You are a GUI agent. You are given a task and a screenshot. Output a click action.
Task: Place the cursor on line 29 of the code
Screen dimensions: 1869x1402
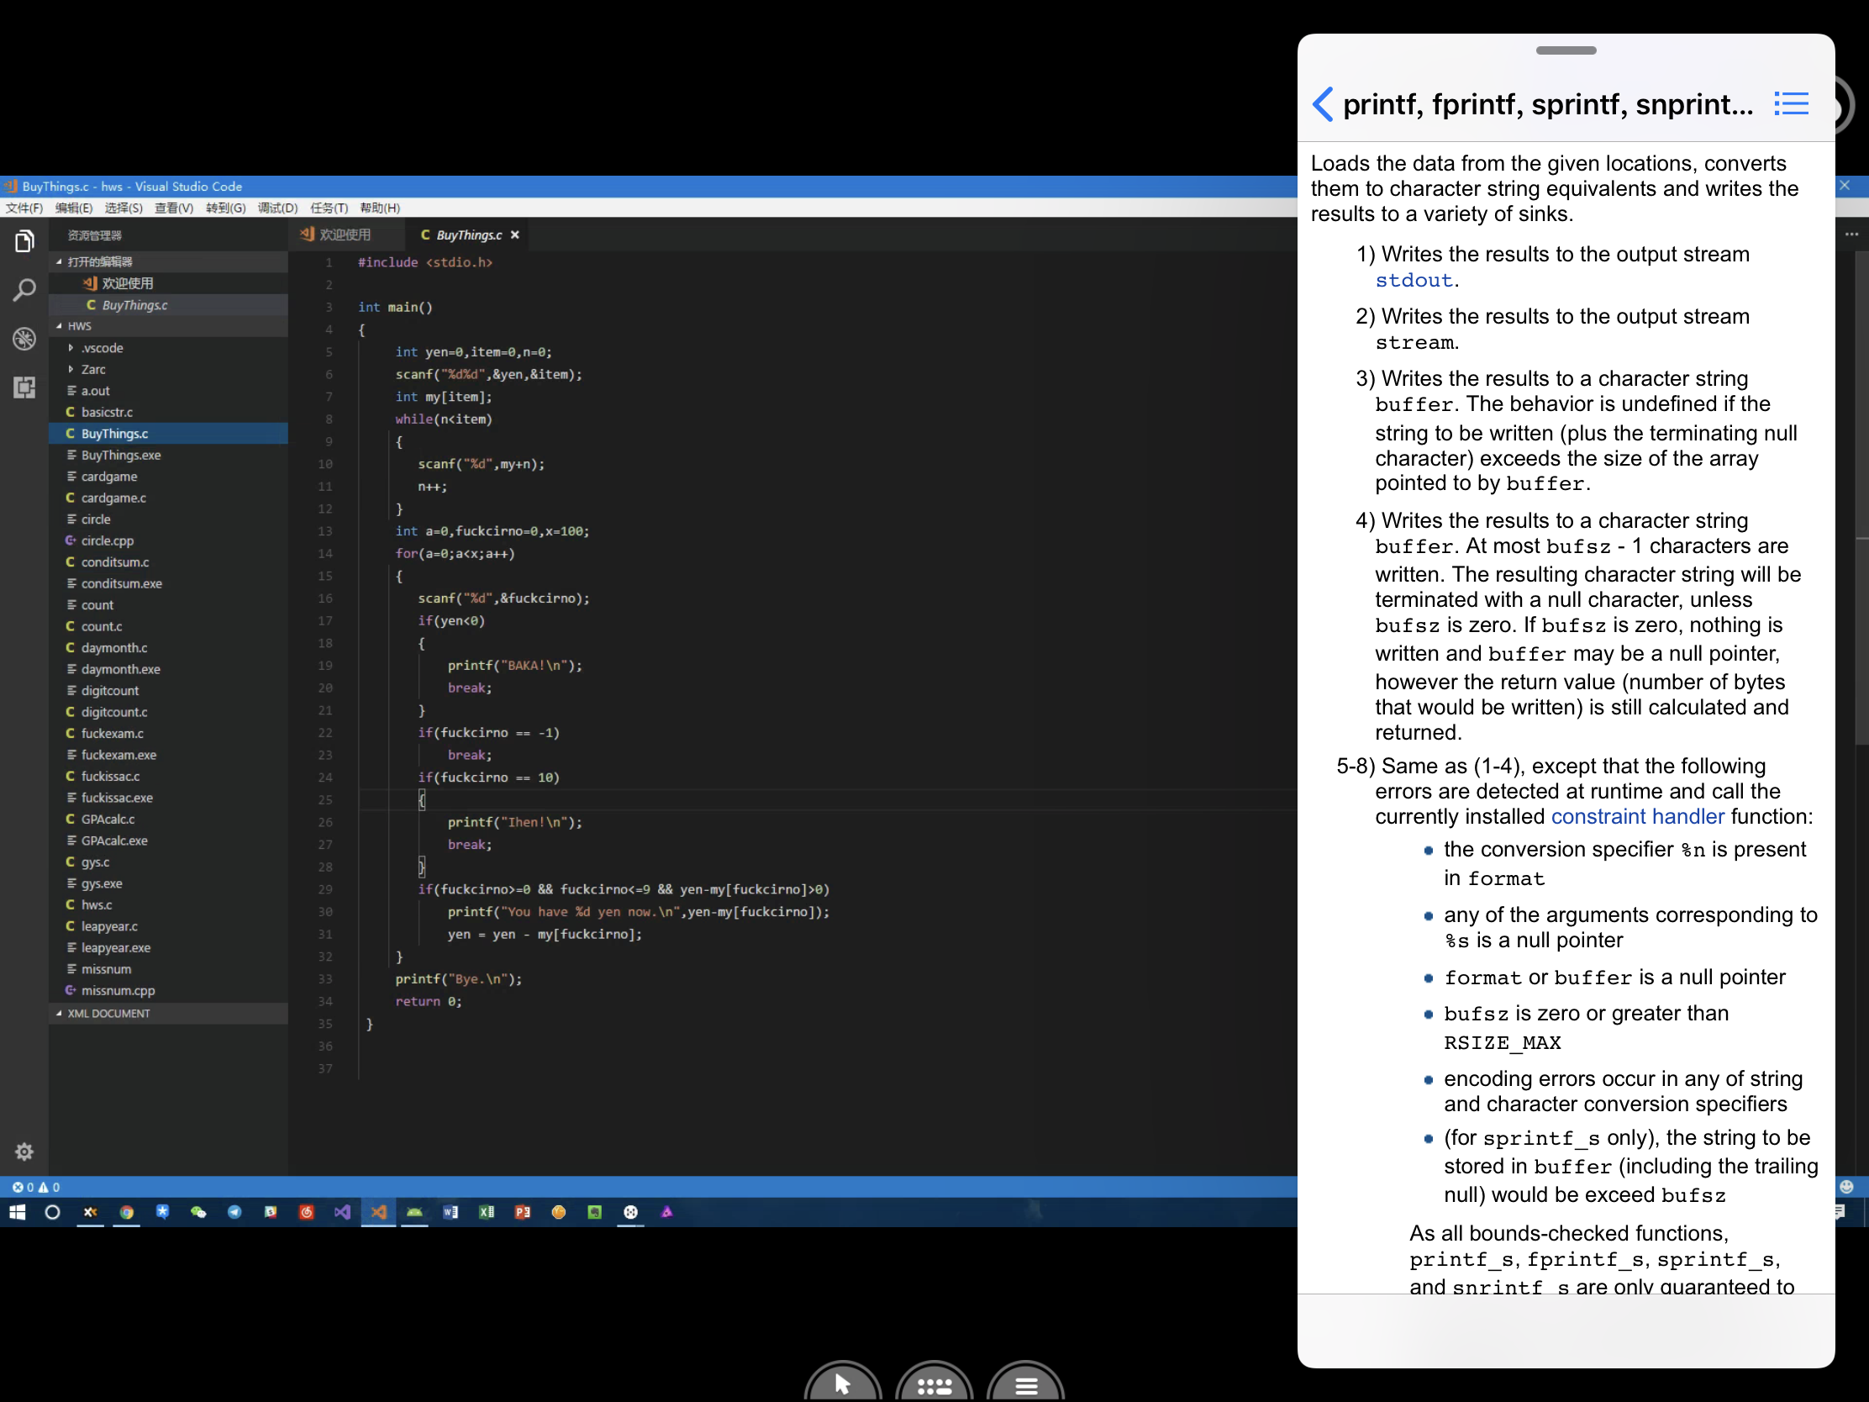click(624, 889)
